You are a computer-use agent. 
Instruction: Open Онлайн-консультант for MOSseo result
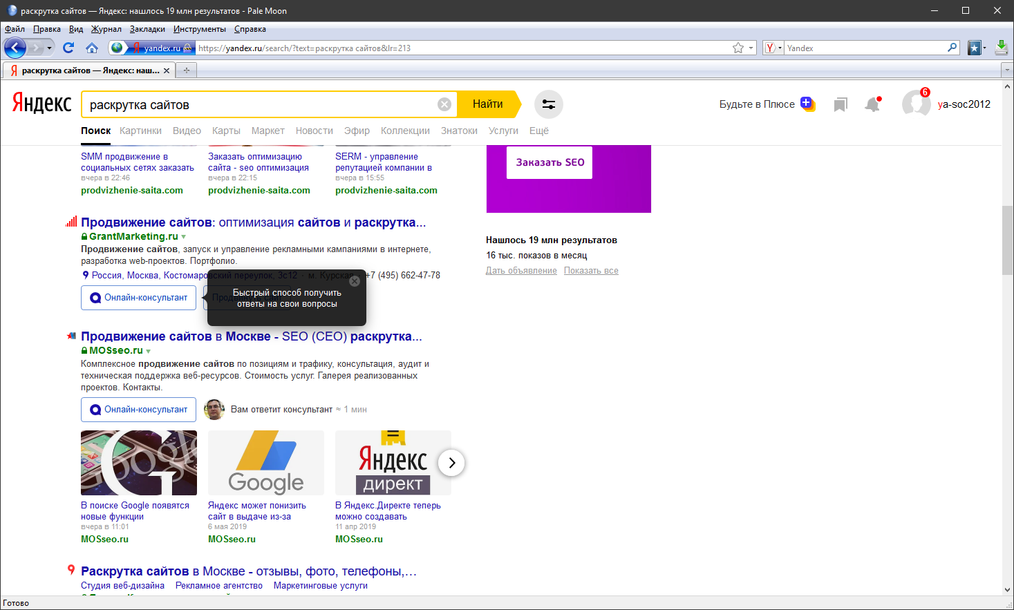[139, 410]
